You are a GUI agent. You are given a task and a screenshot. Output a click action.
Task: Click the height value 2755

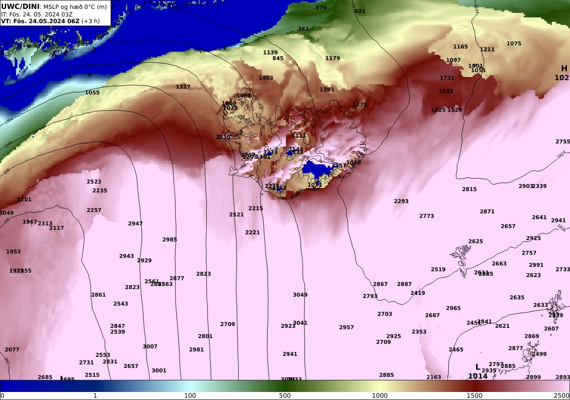(562, 142)
